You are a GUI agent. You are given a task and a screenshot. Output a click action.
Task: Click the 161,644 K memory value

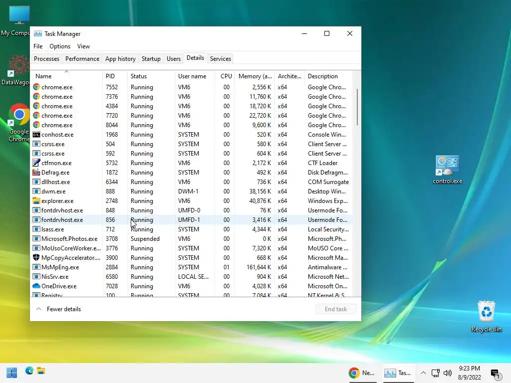point(259,267)
